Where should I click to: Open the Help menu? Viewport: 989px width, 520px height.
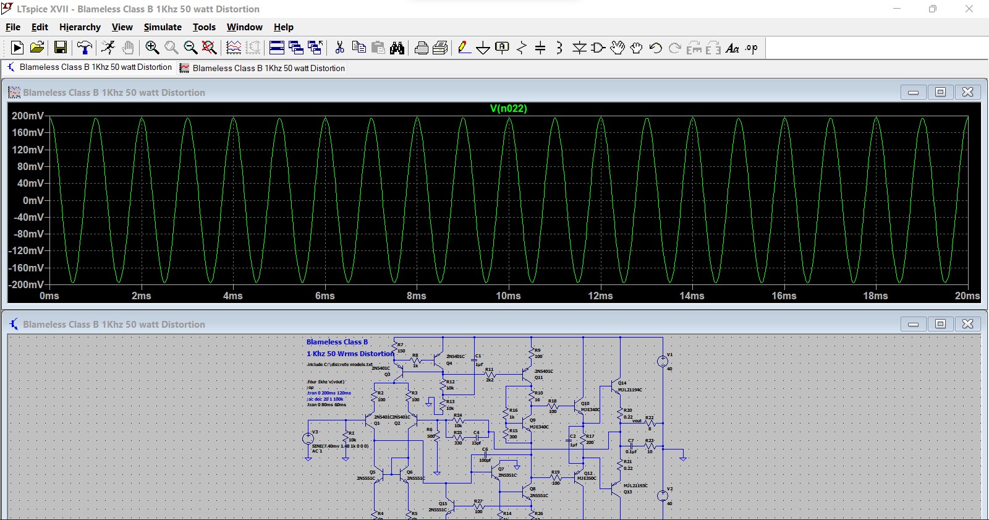pos(283,27)
